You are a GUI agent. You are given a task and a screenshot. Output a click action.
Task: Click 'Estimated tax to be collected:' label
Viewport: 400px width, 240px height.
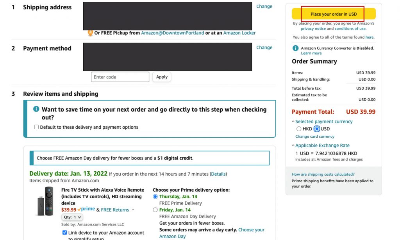(x=309, y=97)
